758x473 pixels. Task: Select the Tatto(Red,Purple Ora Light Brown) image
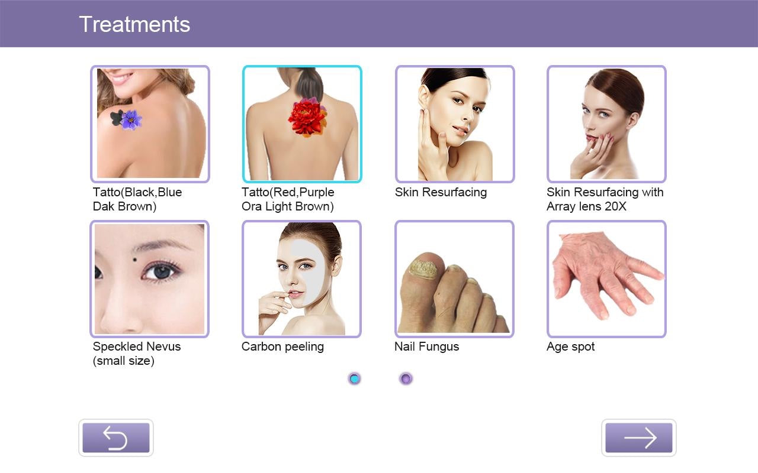(x=302, y=124)
